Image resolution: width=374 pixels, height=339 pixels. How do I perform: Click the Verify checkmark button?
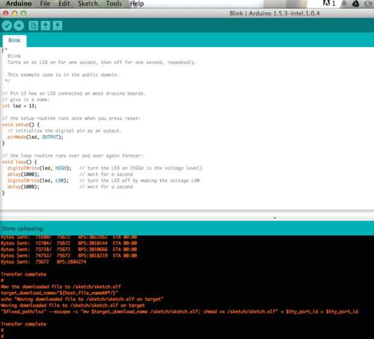[7, 25]
